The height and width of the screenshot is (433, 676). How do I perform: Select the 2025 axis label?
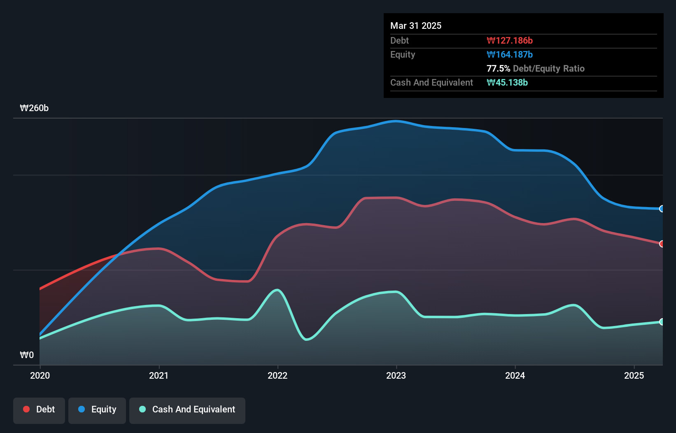click(634, 375)
